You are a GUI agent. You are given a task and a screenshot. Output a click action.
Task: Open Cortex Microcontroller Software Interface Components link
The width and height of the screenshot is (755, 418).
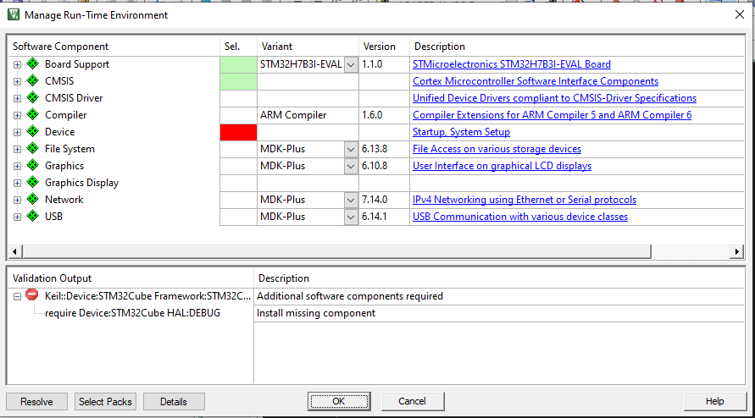[536, 81]
